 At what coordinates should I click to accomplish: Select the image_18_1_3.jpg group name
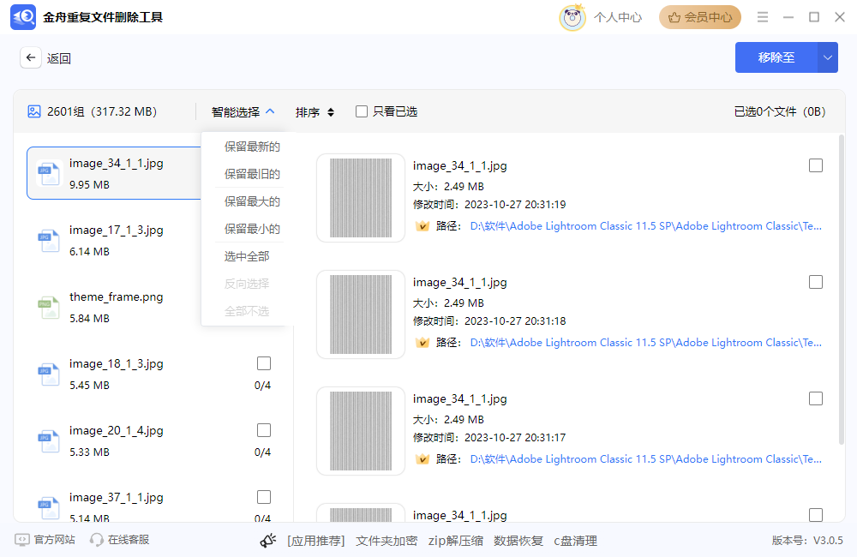[x=117, y=364]
